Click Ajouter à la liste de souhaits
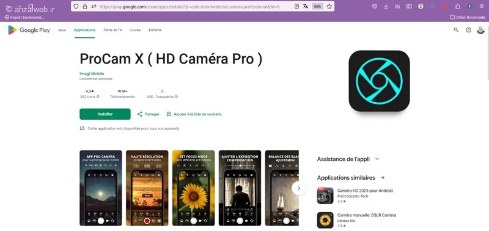The width and height of the screenshot is (489, 231). (194, 114)
